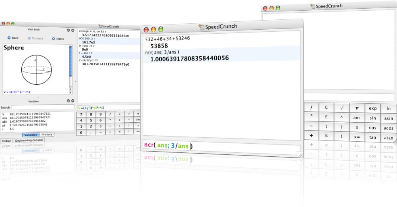Open the Math Book Index
Image resolution: width=397 pixels, height=207 pixels.
pyautogui.click(x=54, y=38)
